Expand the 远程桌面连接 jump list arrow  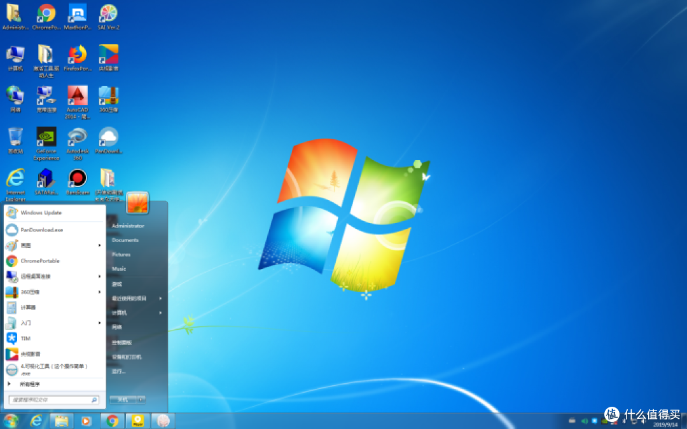pos(100,276)
